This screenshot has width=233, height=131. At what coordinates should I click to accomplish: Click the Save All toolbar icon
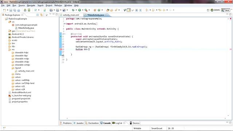(x=15, y=10)
